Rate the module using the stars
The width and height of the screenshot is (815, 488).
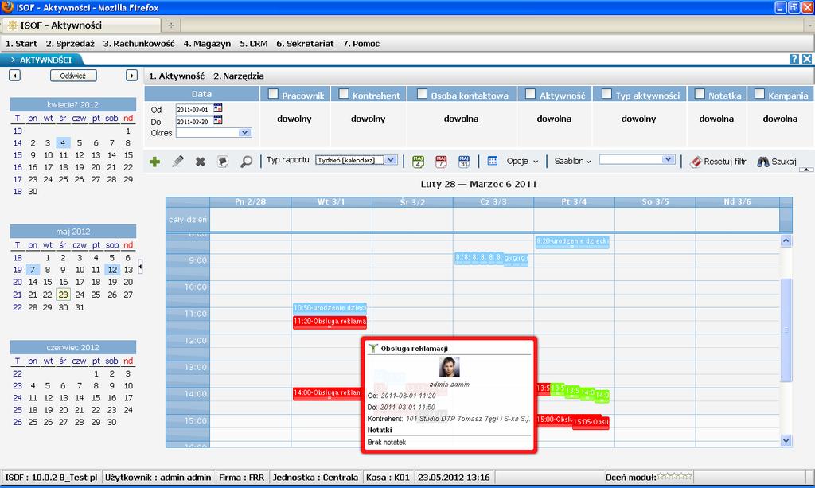pos(674,476)
